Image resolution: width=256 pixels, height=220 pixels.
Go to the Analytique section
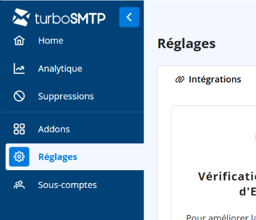coord(60,69)
